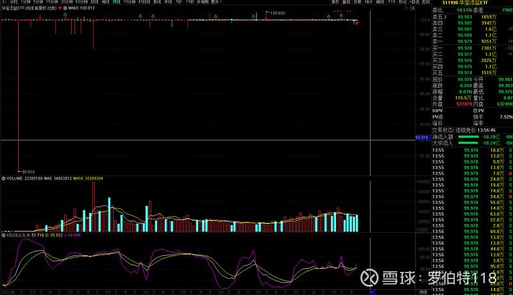The height and width of the screenshot is (295, 513).
Task: Click the tallest volume bar in histogram
Action: point(93,206)
